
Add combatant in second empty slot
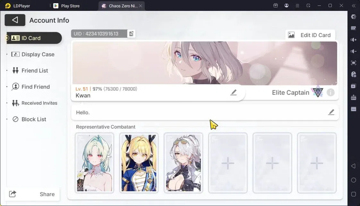[272, 163]
